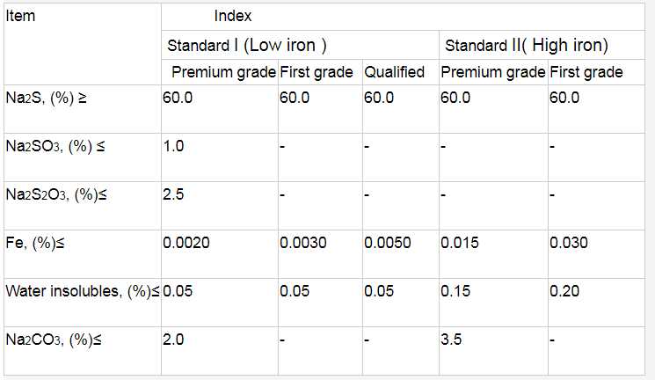Click the 0.0030 iron value cell
Viewport: 655px width, 380px height.
(302, 243)
